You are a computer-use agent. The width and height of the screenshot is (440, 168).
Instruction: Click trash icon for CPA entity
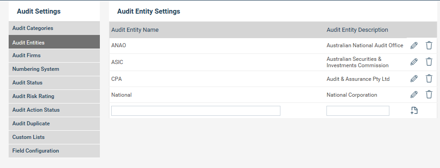pyautogui.click(x=429, y=79)
